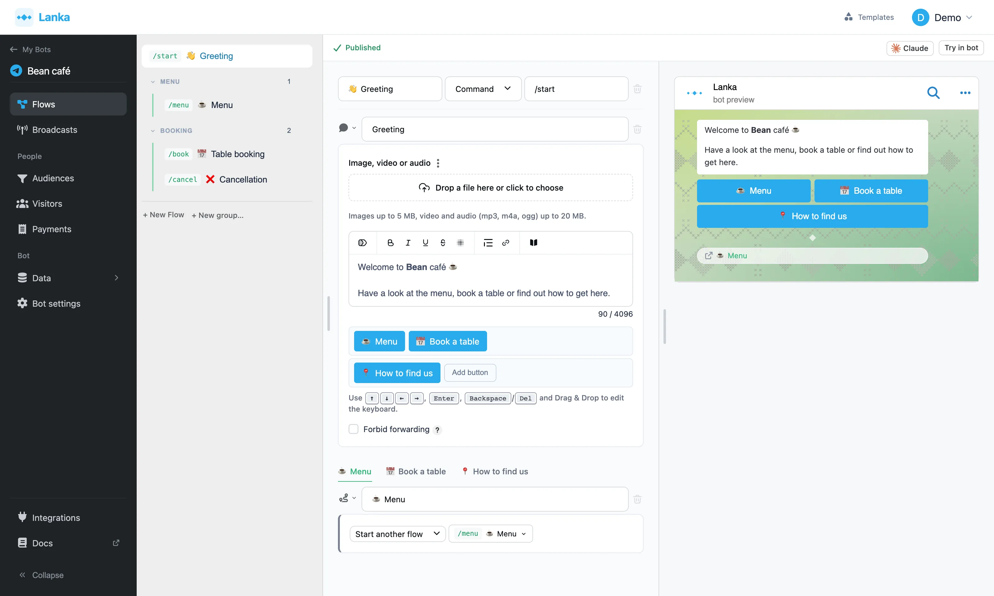Apply strikethrough formatting in message editor
The width and height of the screenshot is (994, 596).
(443, 242)
